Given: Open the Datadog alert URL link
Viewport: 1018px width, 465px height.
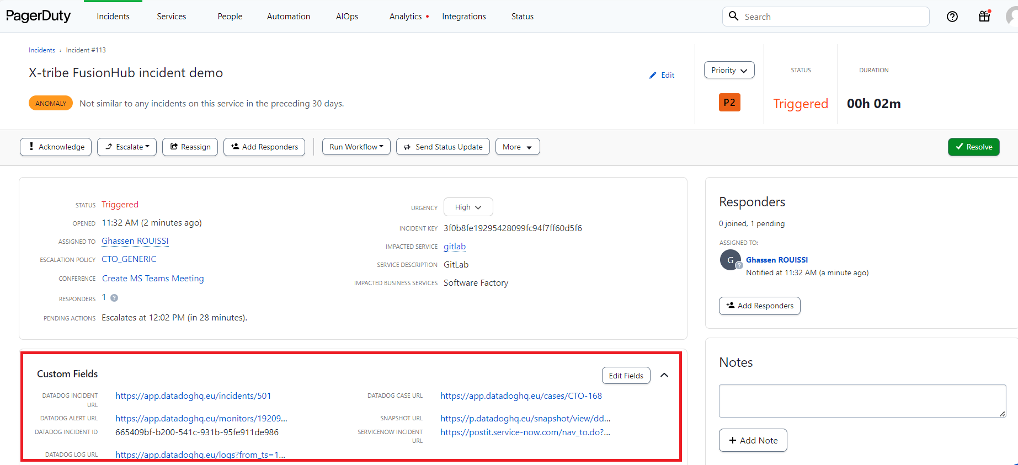Looking at the screenshot, I should pyautogui.click(x=201, y=419).
